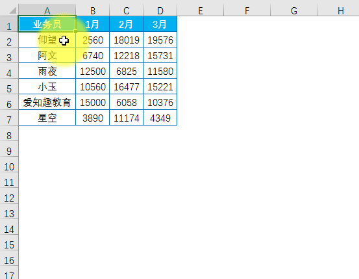The width and height of the screenshot is (359, 279).
Task: Click the 3月 header cell
Action: 160,24
